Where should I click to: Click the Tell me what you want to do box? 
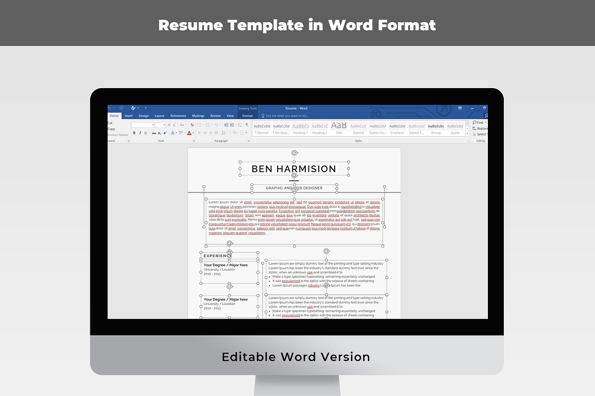pos(285,116)
